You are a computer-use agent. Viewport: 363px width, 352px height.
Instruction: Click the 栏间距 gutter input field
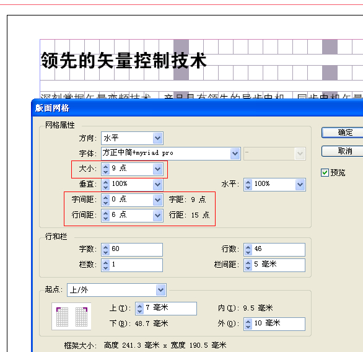[x=274, y=265]
